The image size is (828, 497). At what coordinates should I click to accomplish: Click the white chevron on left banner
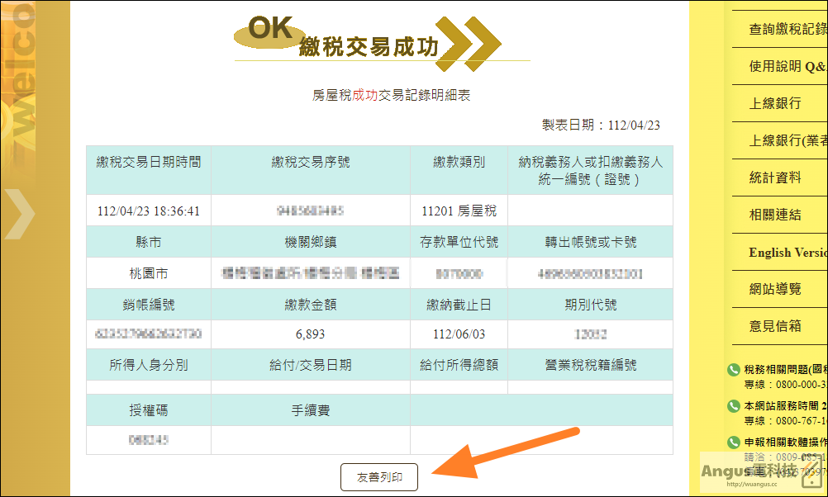point(20,214)
